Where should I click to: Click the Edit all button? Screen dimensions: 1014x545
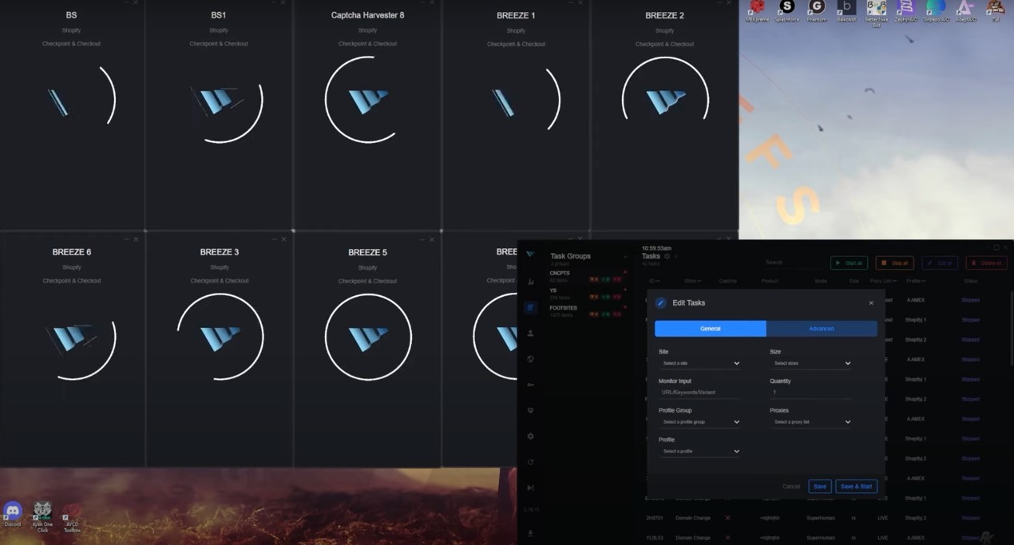[x=941, y=263]
